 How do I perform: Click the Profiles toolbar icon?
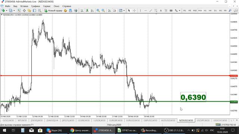tap(10, 10)
